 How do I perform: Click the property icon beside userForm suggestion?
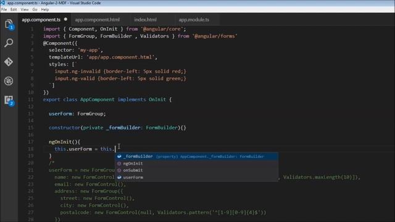pyautogui.click(x=119, y=178)
